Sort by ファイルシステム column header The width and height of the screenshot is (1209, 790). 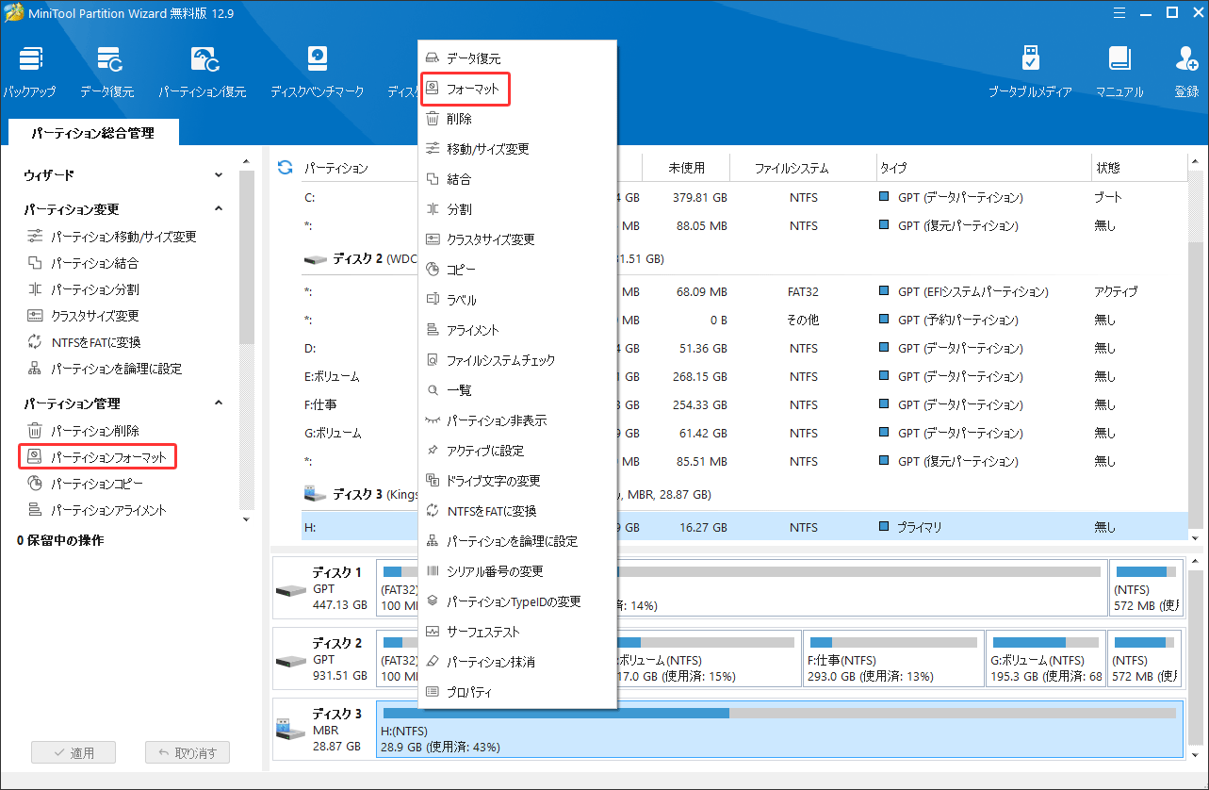click(792, 168)
